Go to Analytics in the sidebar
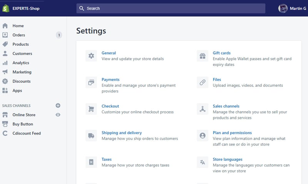This screenshot has height=184, width=308. [21, 63]
